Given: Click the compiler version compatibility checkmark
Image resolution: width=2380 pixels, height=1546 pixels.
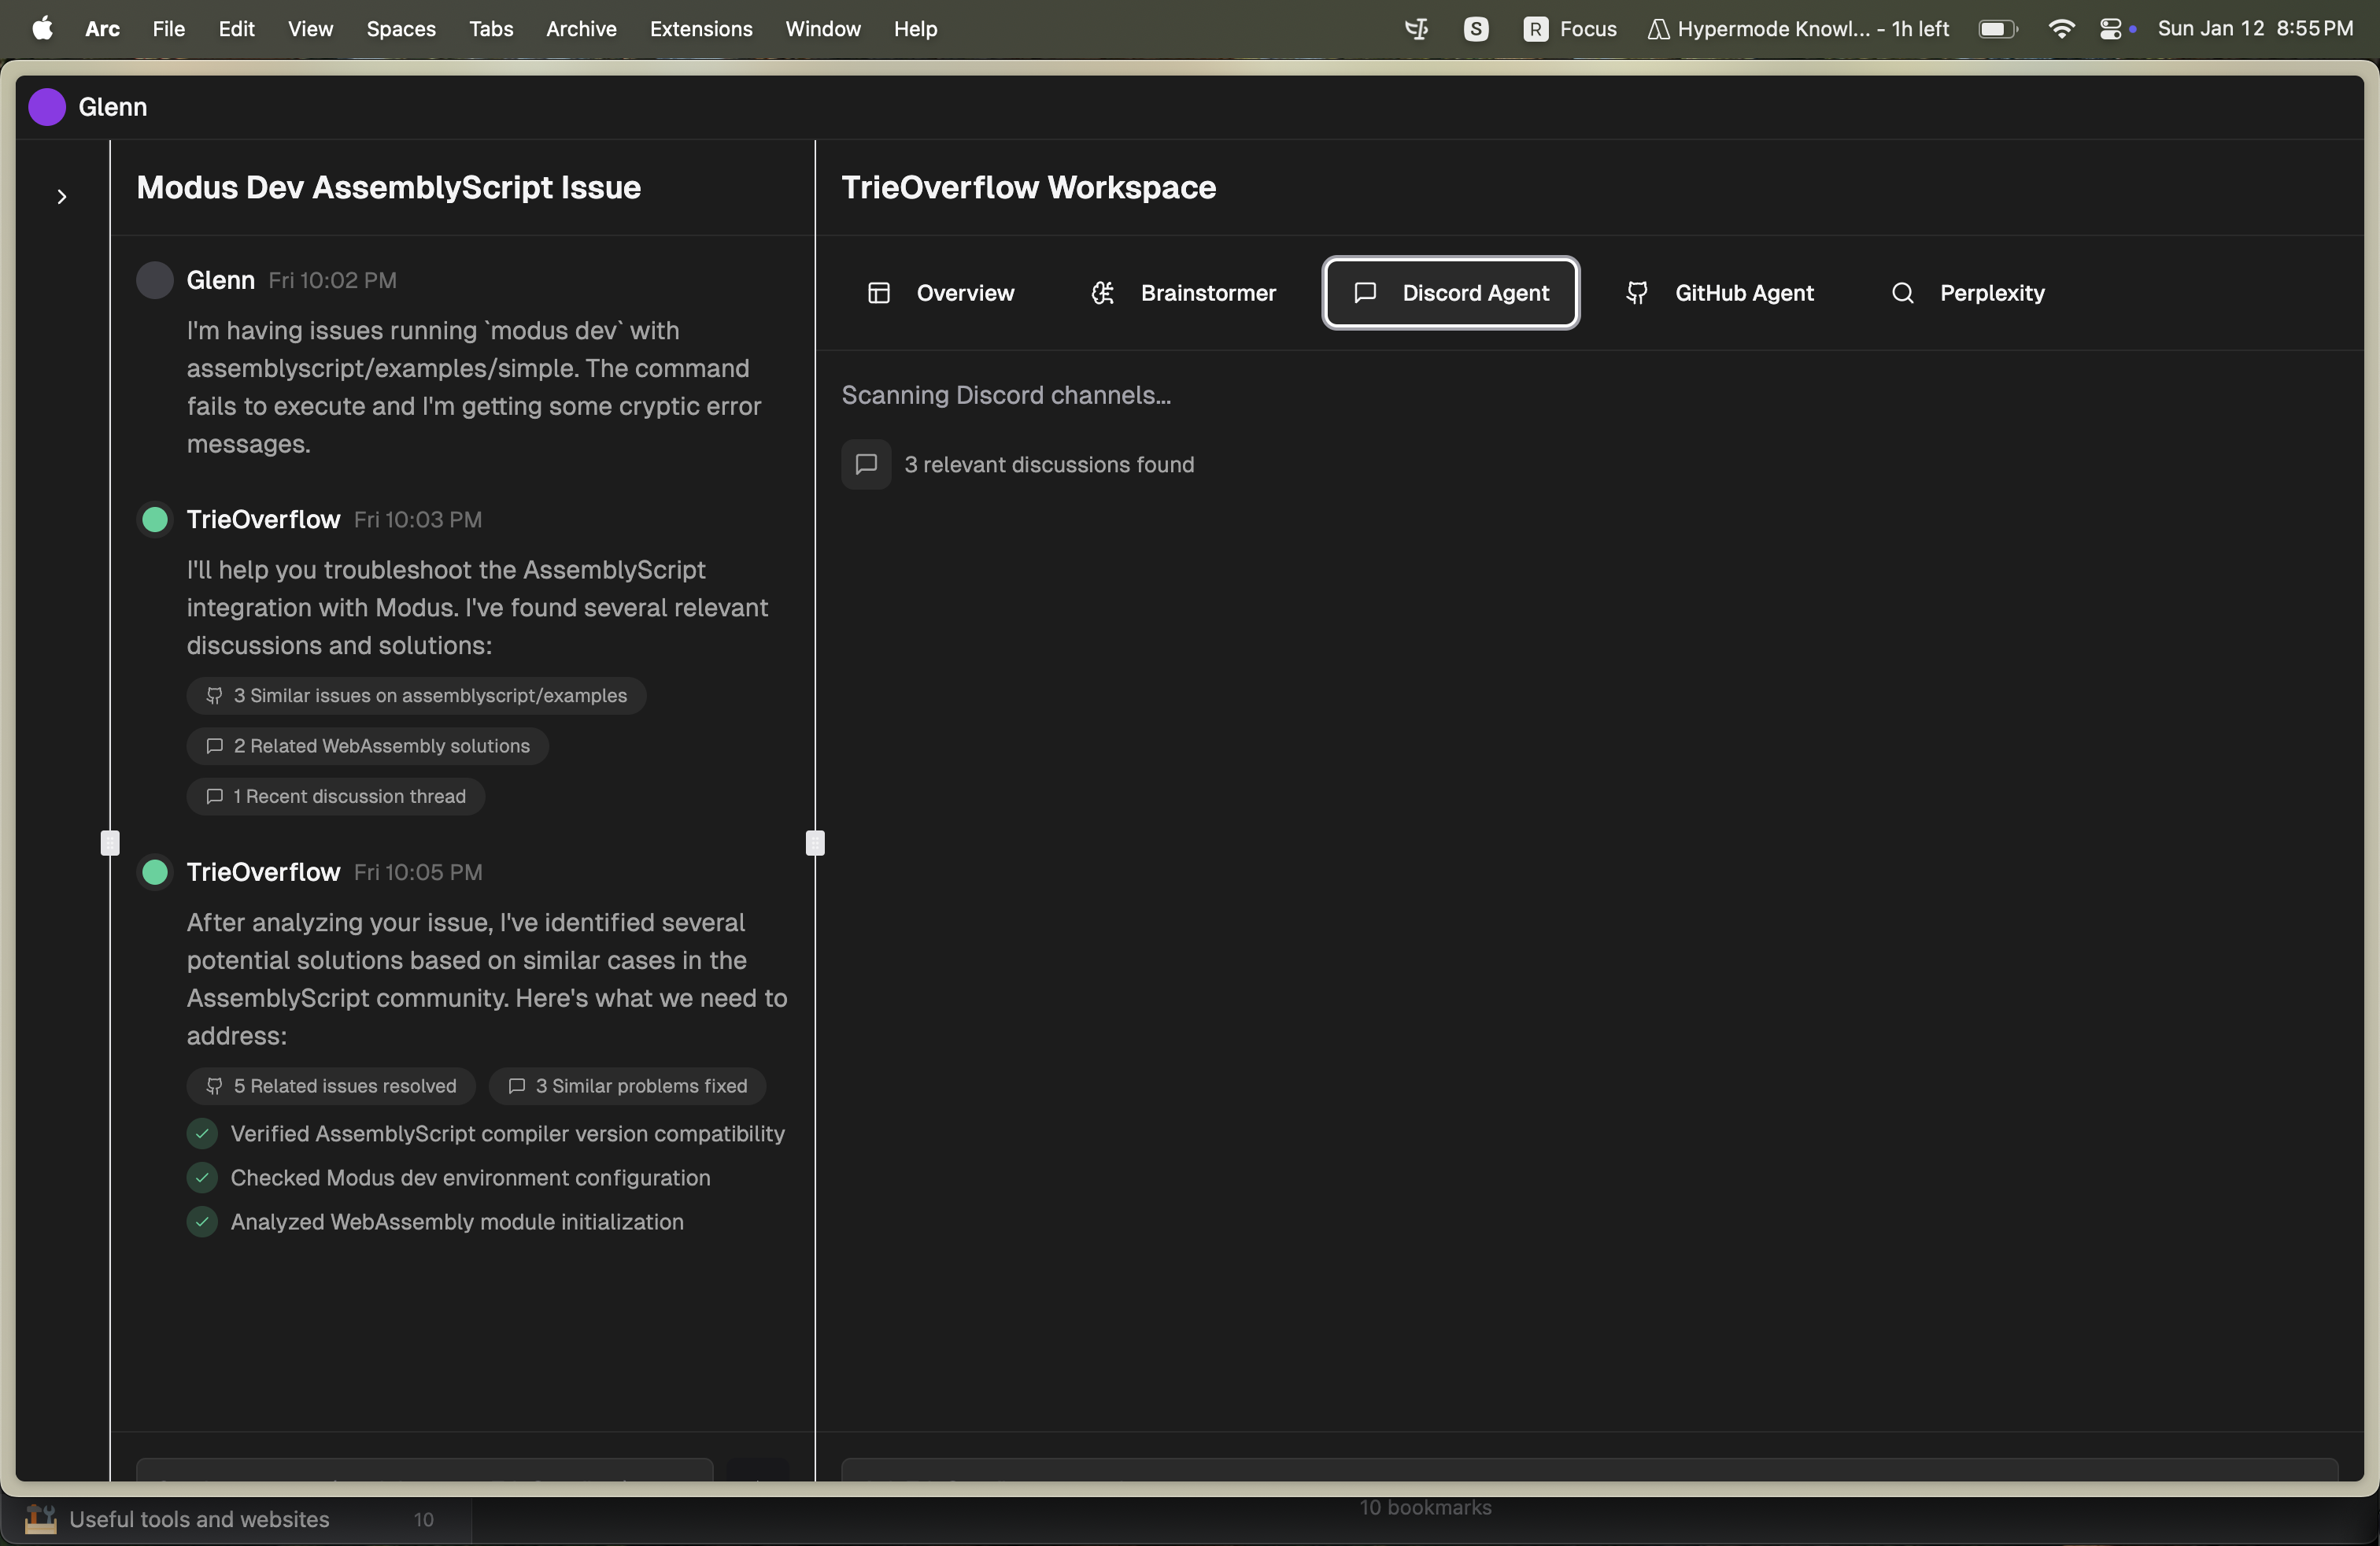Looking at the screenshot, I should pyautogui.click(x=202, y=1134).
